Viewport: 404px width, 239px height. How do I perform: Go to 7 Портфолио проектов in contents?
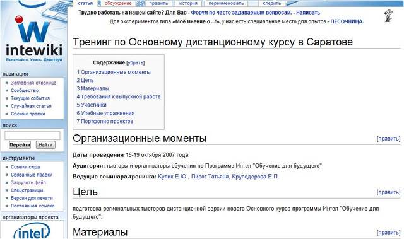tap(105, 122)
